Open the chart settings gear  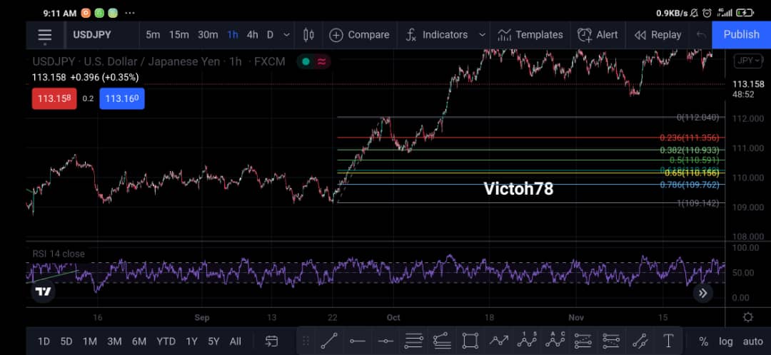click(x=748, y=317)
